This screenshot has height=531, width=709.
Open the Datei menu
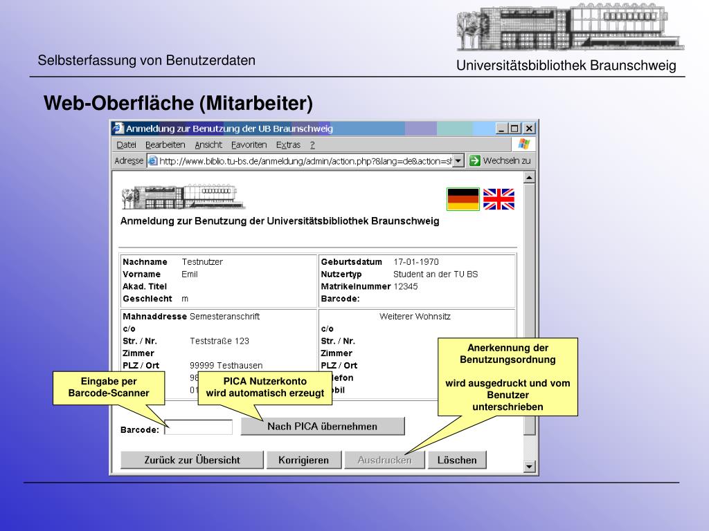pyautogui.click(x=126, y=145)
